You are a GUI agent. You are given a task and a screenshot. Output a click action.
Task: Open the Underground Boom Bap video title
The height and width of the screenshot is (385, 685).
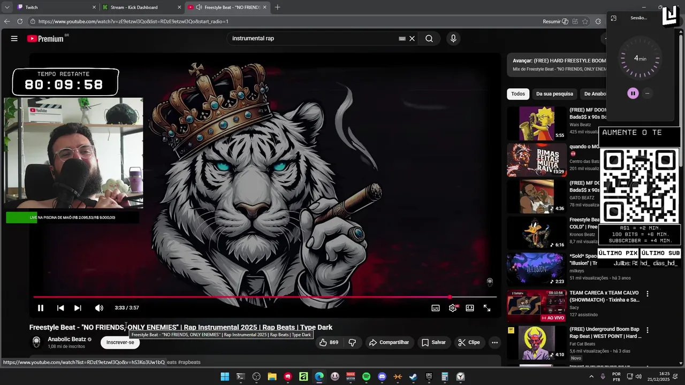[x=605, y=333]
